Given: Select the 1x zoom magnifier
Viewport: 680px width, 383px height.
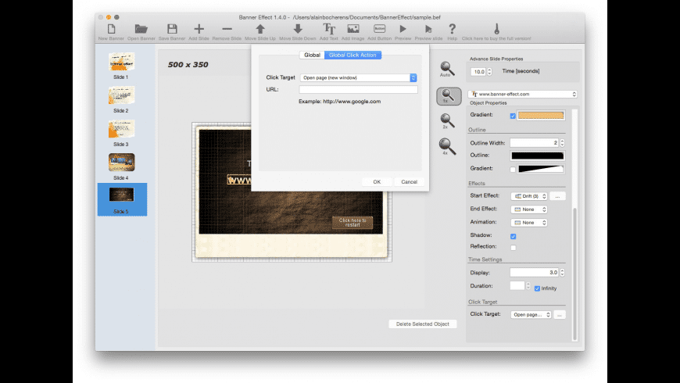Looking at the screenshot, I should click(449, 96).
